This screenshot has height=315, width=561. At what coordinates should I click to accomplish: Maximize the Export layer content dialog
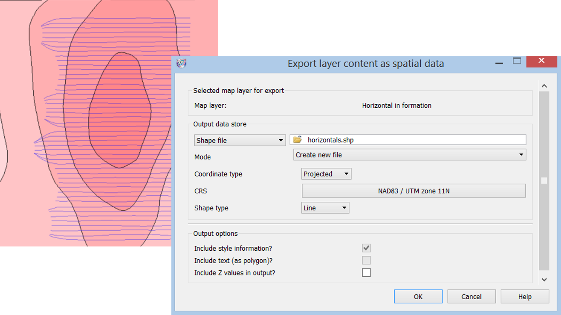click(517, 61)
